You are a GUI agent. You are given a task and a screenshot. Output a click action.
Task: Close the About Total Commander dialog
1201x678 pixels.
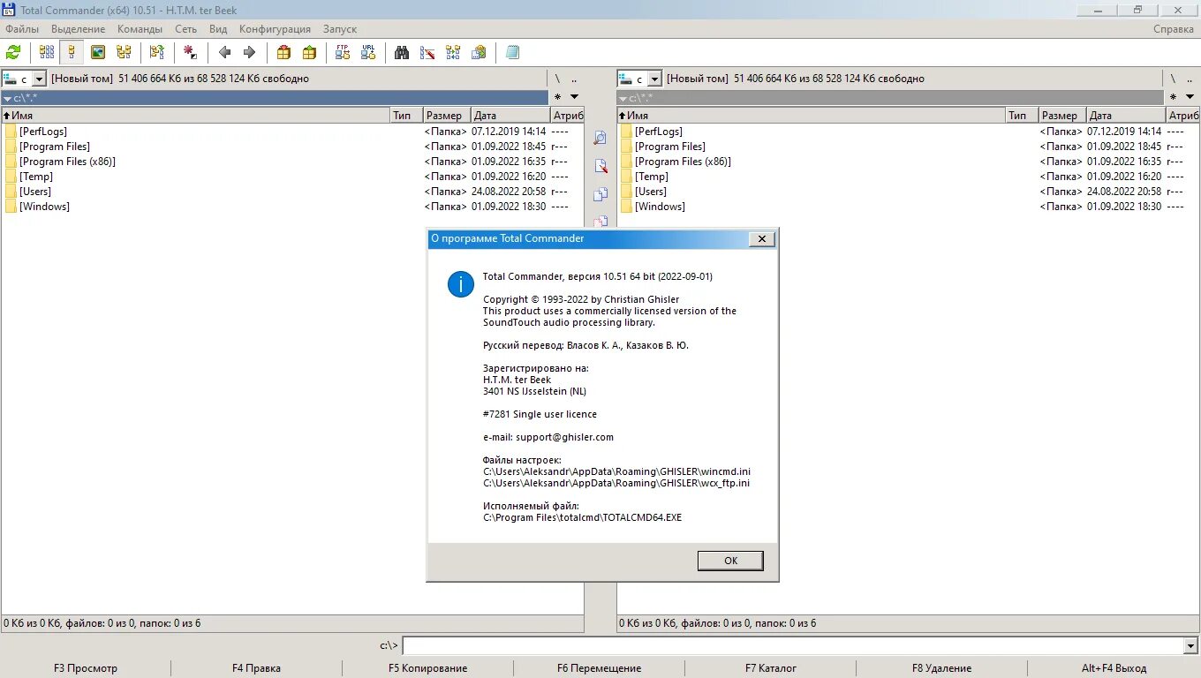tap(762, 239)
